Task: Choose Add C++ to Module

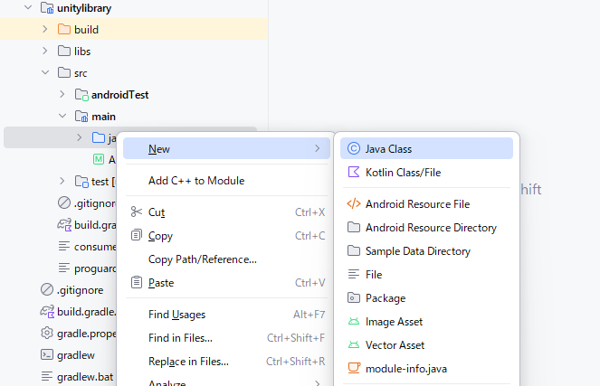Action: pos(195,181)
